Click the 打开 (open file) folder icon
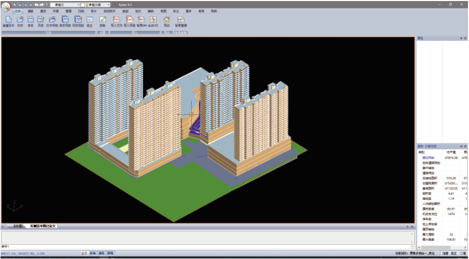Viewport: 469px width, 259px height. [20, 19]
